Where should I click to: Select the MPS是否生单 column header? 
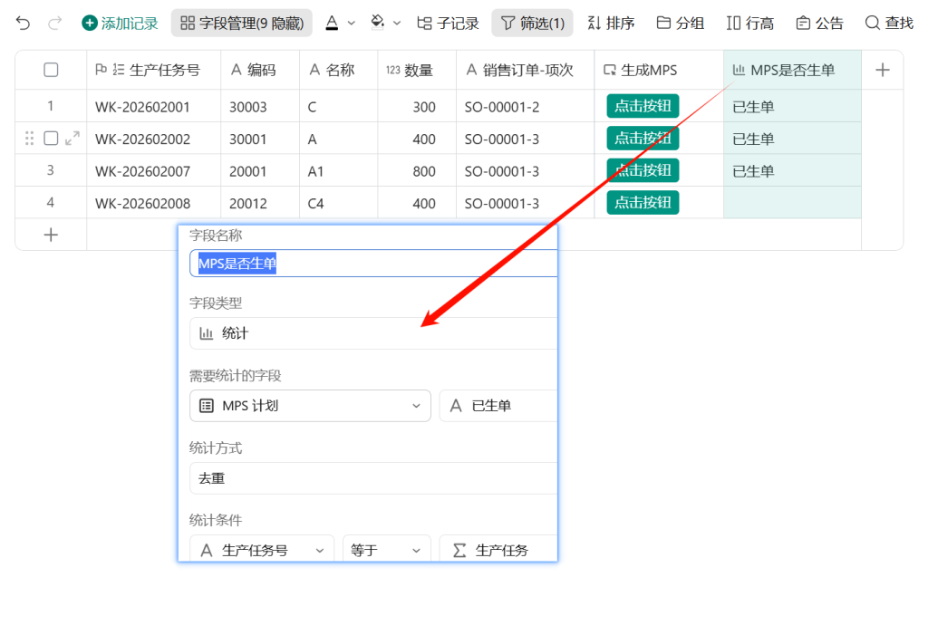coord(792,70)
